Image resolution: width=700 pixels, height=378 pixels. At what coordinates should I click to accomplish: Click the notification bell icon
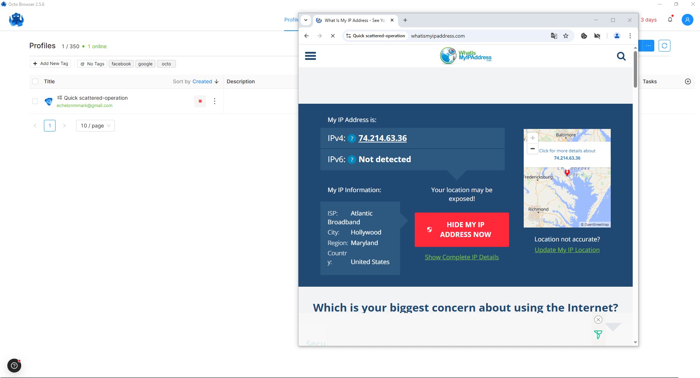[x=670, y=20]
